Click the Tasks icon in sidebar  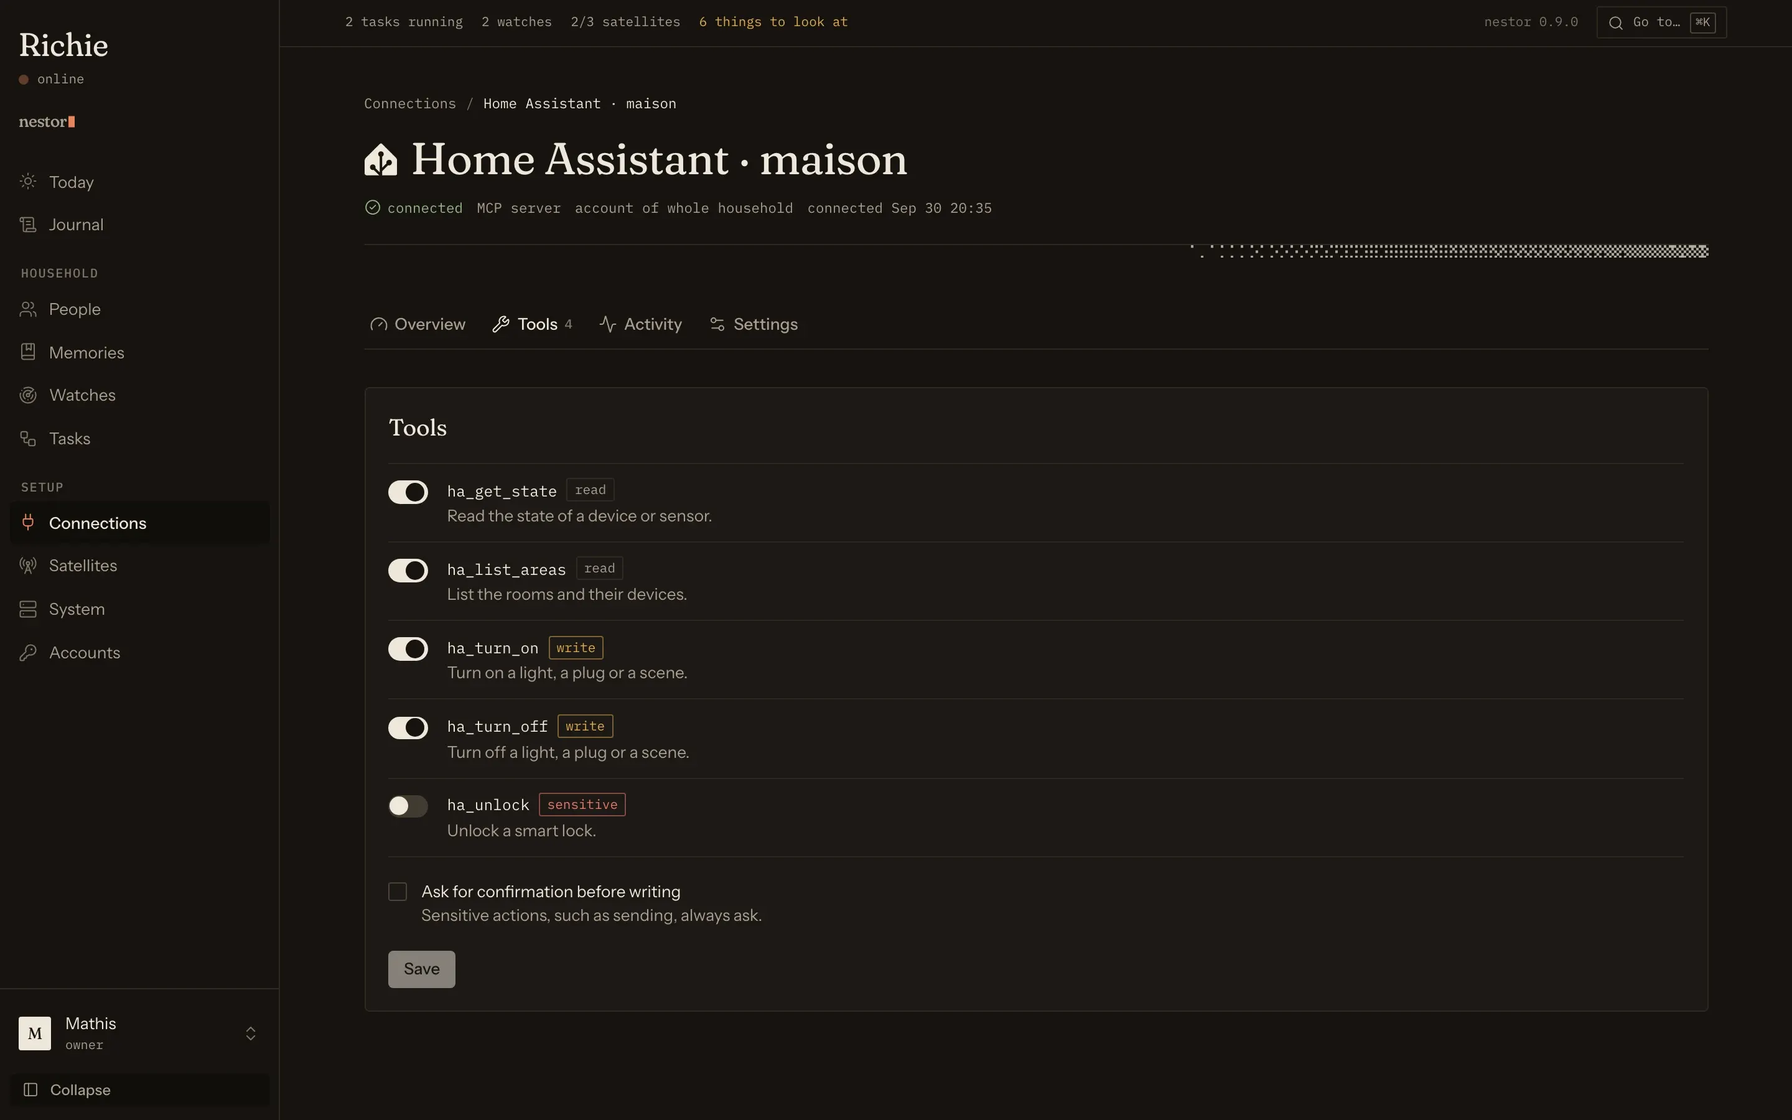28,439
